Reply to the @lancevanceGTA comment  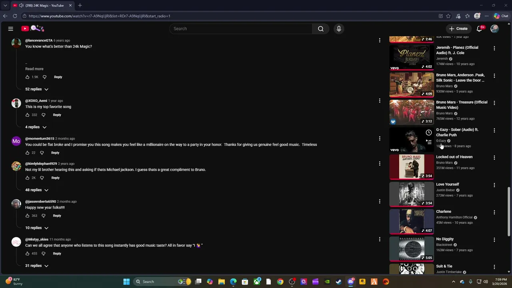tap(58, 77)
